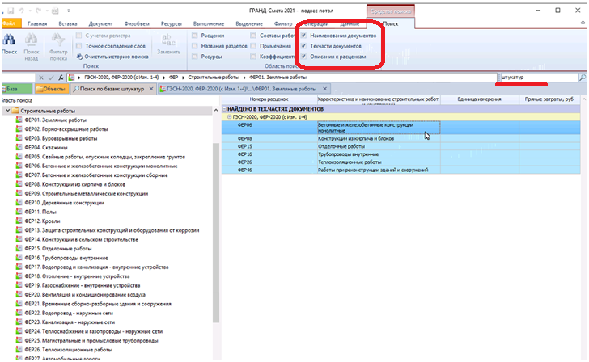Collapse the Строительные работы tree node
589x362 pixels.
(7, 111)
